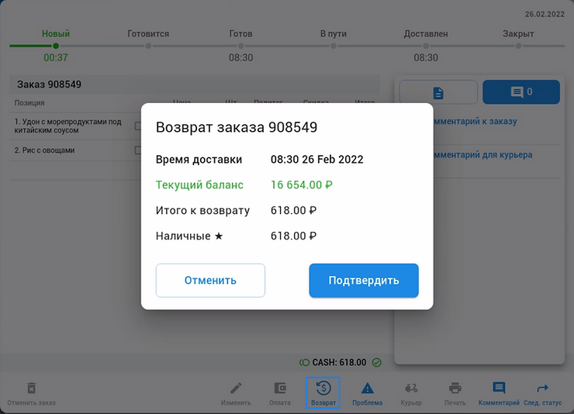Select the Готовится status marker
This screenshot has height=414, width=574.
(x=148, y=46)
